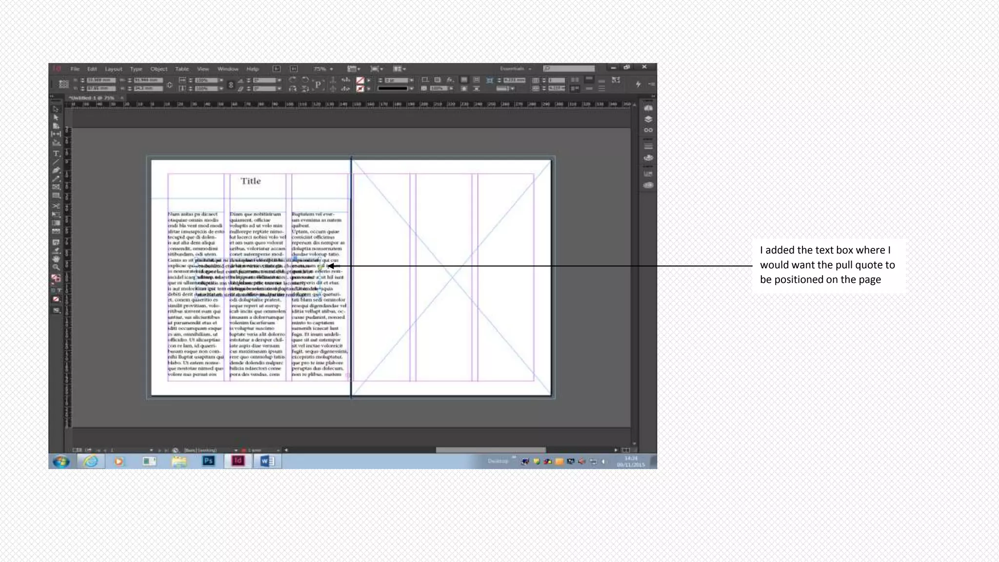Select the Hand tool
Screen dimensions: 999x562
(56, 259)
